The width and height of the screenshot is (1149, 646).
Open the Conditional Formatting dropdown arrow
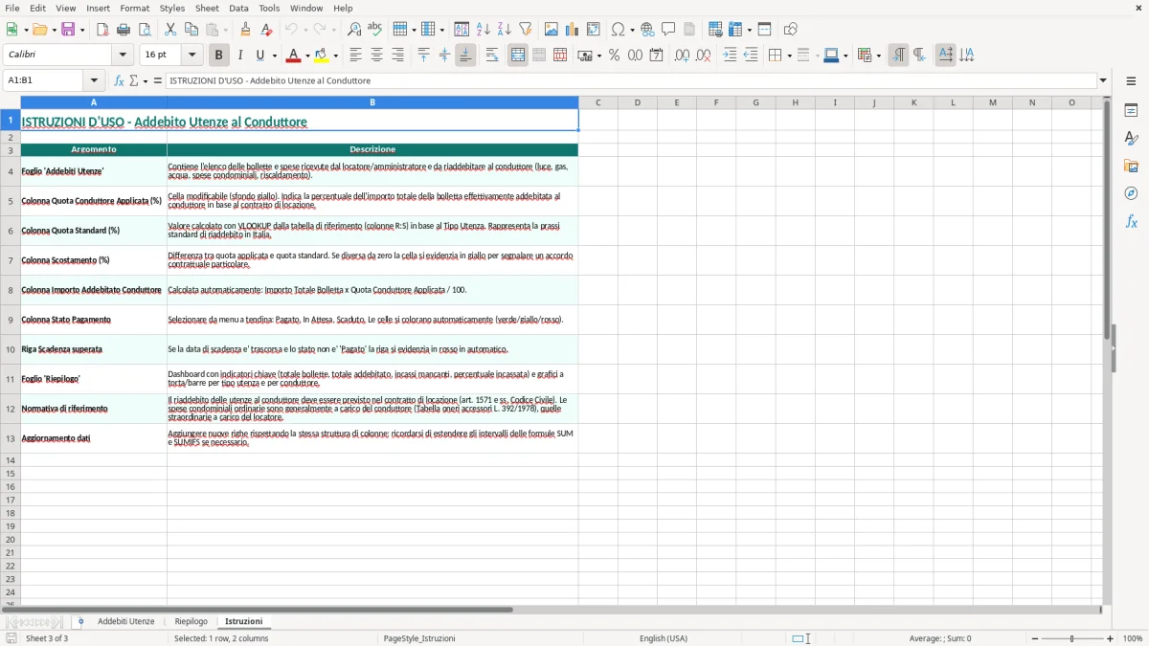tap(878, 56)
